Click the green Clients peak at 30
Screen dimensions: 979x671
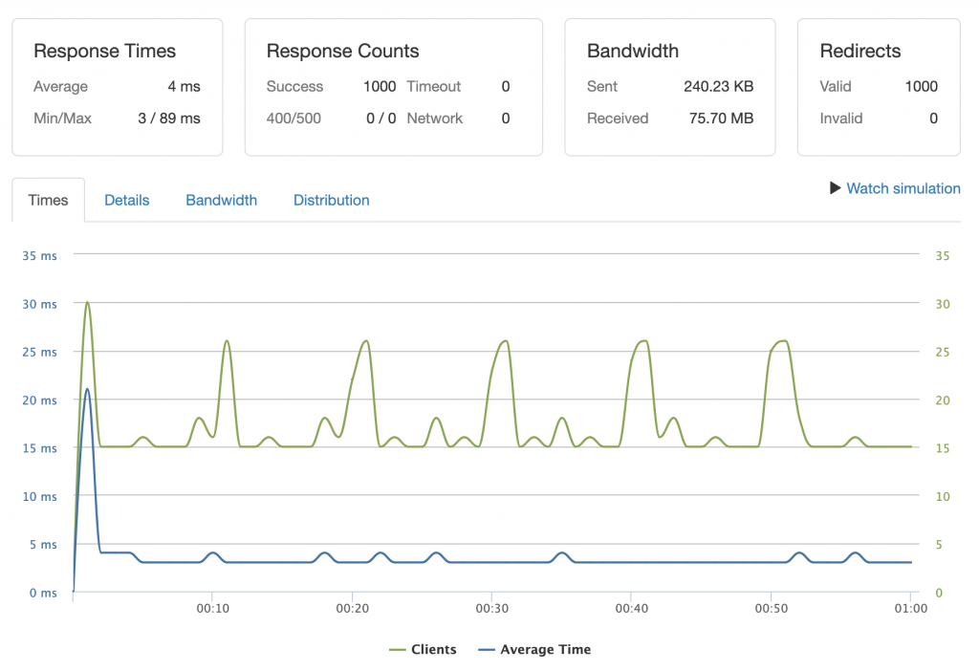tap(87, 303)
